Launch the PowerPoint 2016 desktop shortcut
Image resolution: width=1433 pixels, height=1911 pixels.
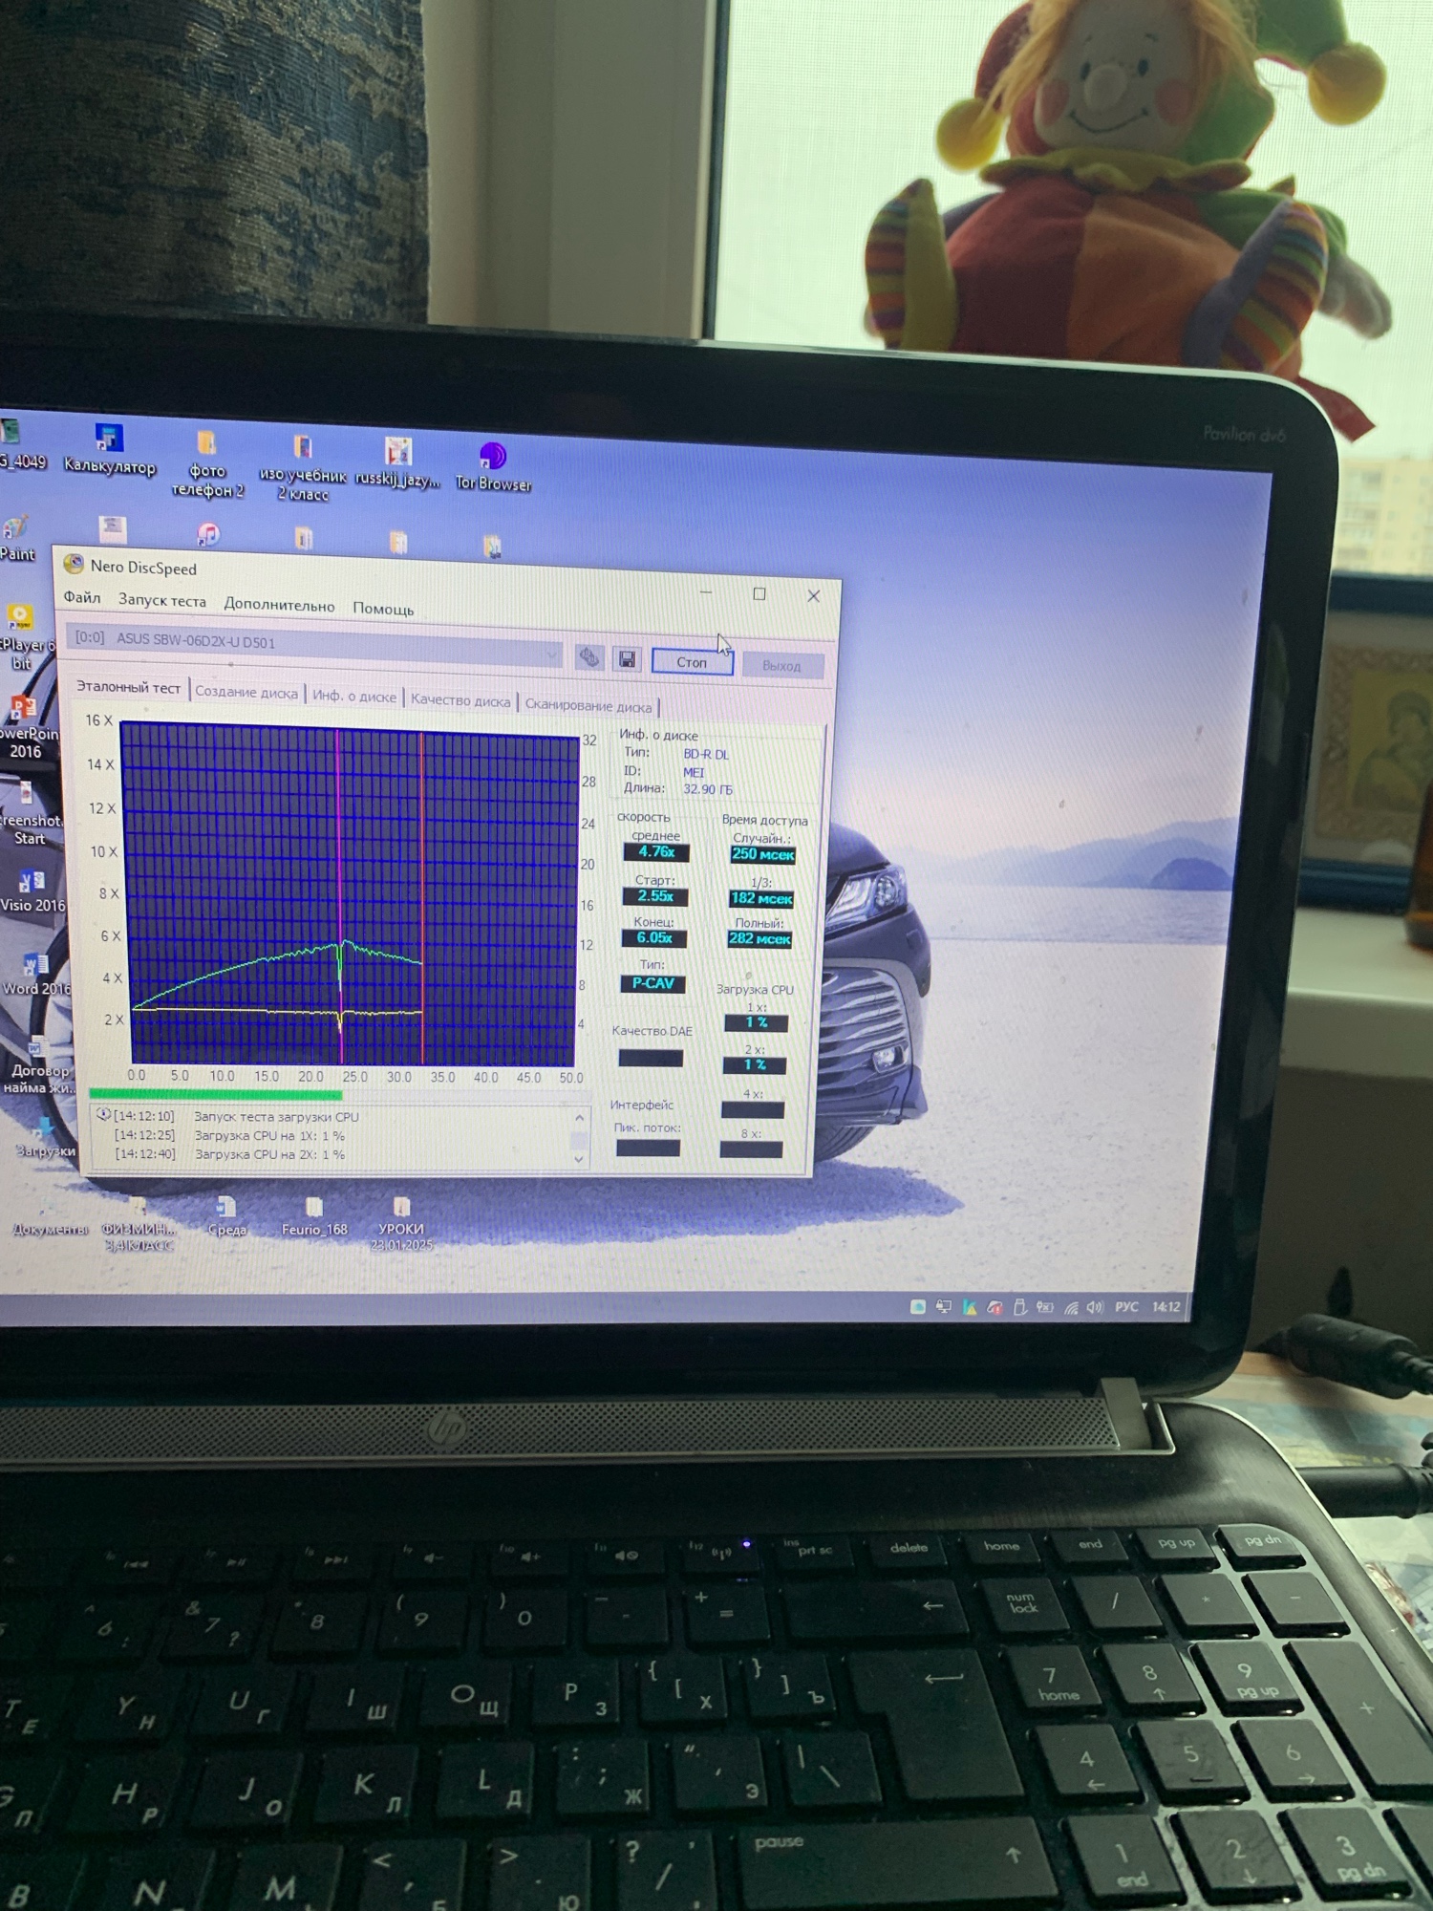pyautogui.click(x=26, y=728)
